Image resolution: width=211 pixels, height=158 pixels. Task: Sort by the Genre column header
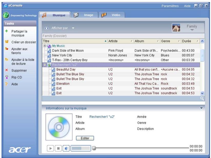click(x=170, y=41)
